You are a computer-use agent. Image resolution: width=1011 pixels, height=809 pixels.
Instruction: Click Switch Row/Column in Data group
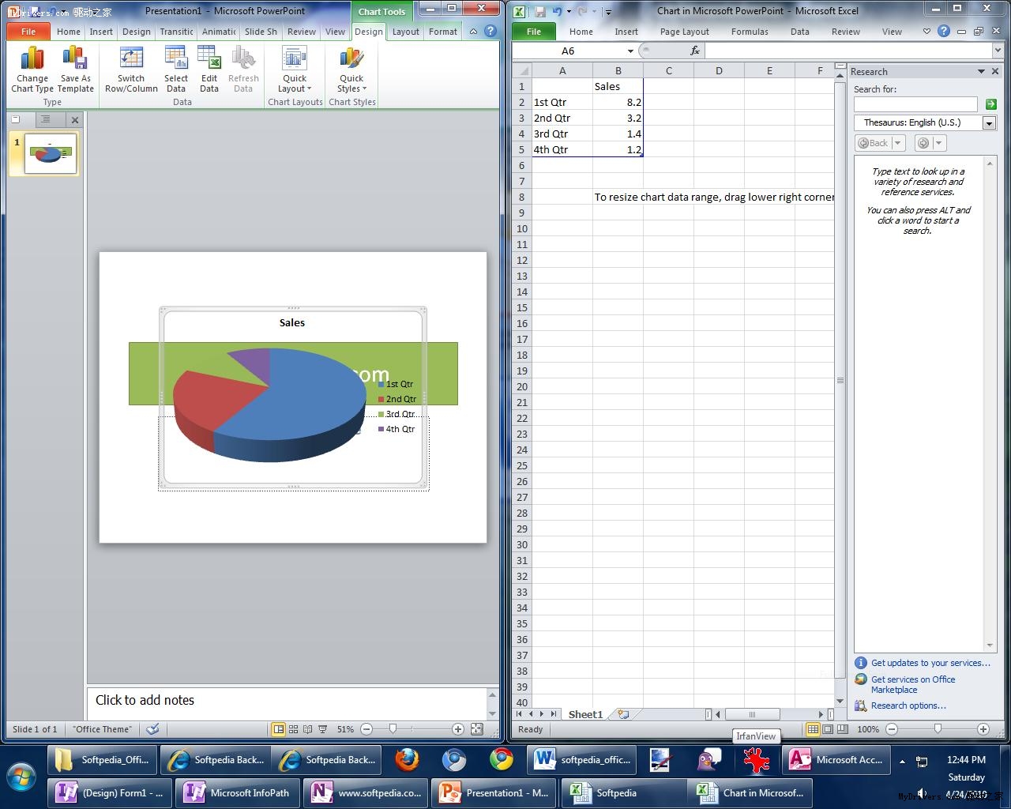point(131,70)
